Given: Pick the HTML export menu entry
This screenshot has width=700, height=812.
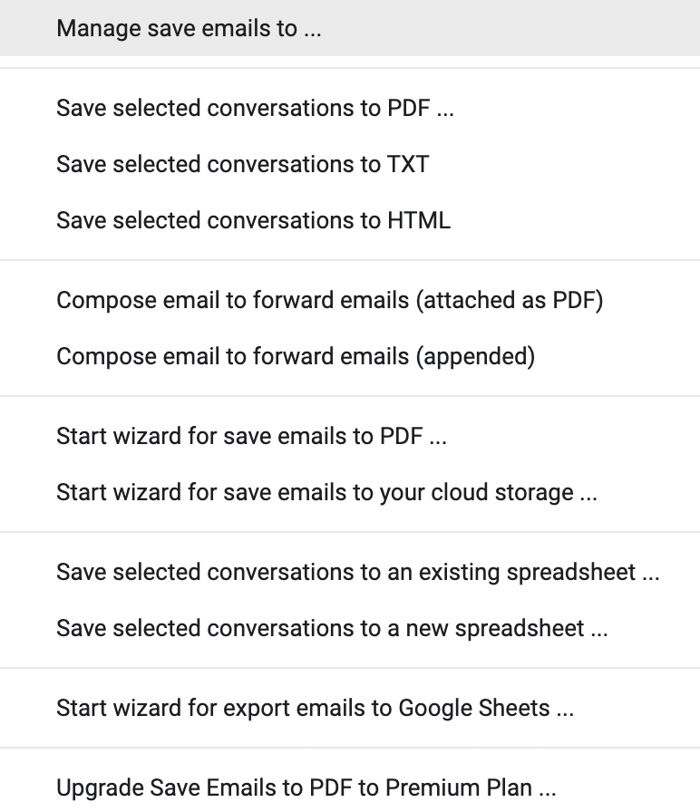Looking at the screenshot, I should tap(253, 220).
